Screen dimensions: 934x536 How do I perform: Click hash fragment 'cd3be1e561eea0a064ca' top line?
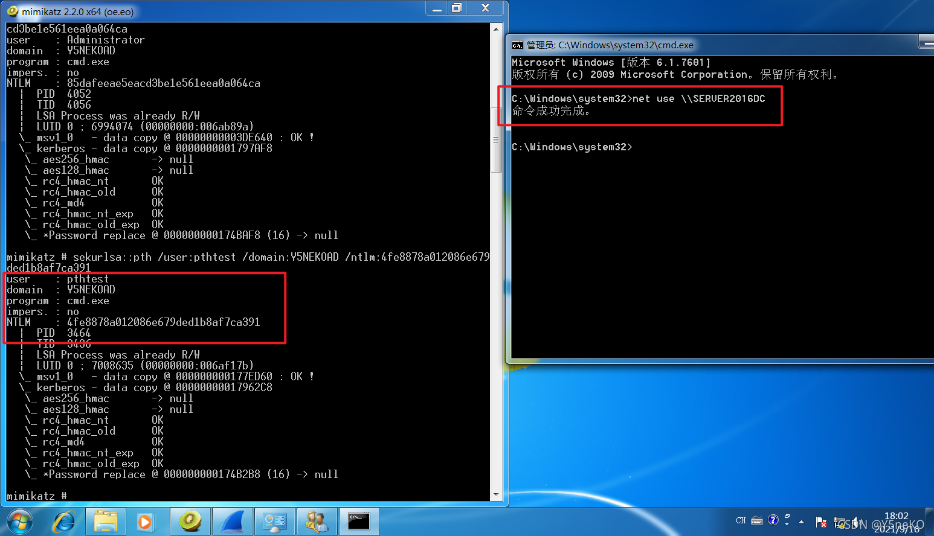tap(67, 29)
